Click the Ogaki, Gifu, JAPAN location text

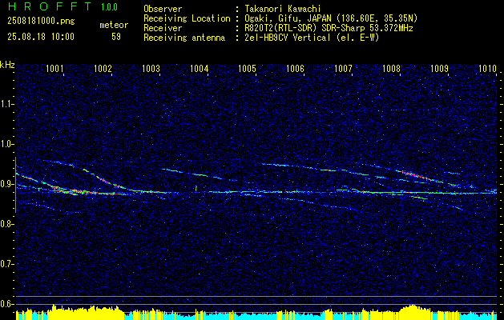(x=331, y=18)
